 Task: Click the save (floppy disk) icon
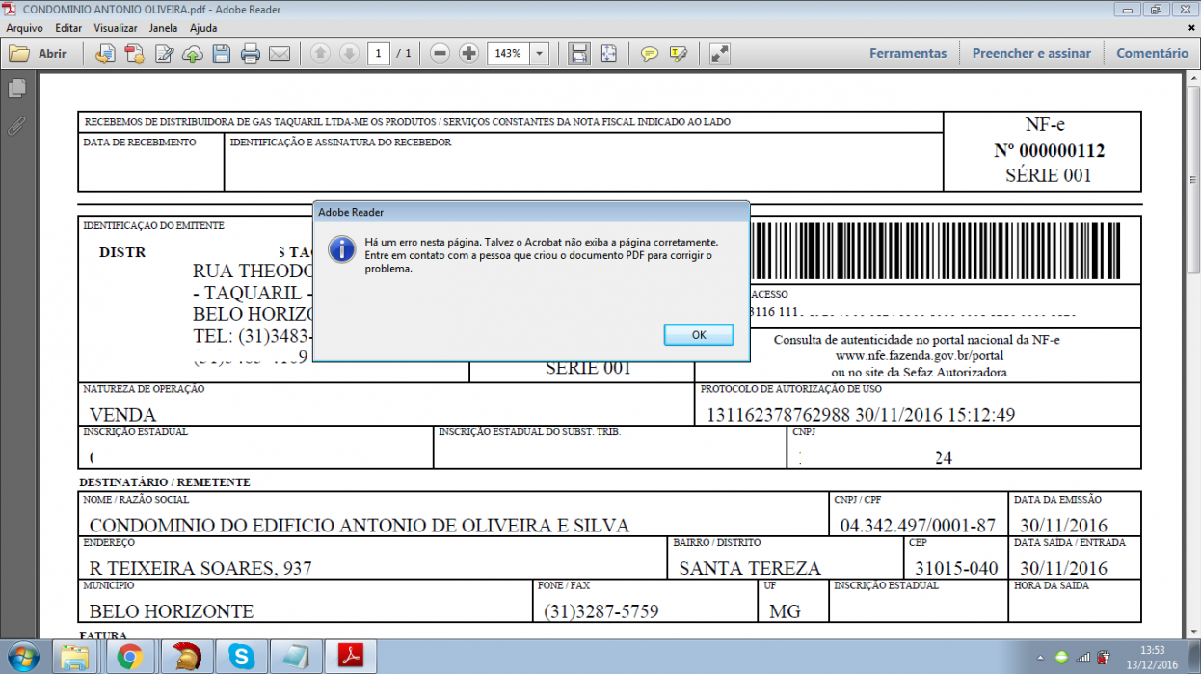[222, 54]
